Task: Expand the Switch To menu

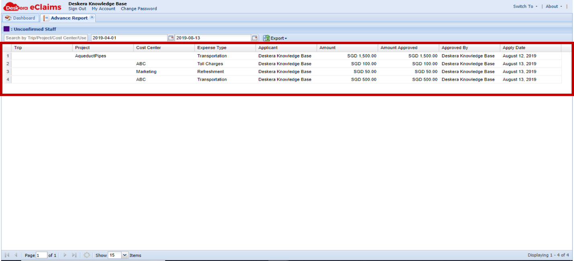Action: point(525,6)
